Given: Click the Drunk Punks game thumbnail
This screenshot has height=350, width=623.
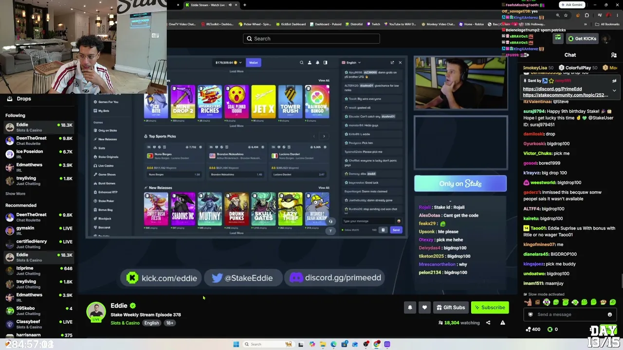Looking at the screenshot, I should tap(237, 209).
